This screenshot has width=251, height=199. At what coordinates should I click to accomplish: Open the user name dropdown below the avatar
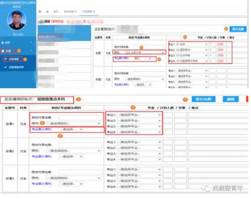click(x=17, y=34)
